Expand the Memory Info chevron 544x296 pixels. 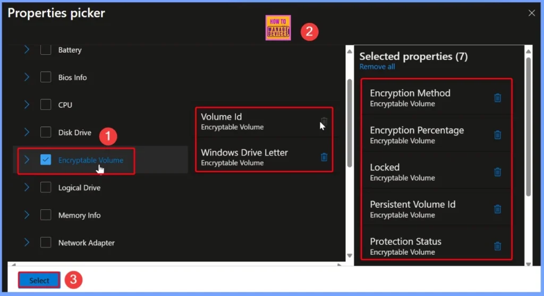(27, 215)
